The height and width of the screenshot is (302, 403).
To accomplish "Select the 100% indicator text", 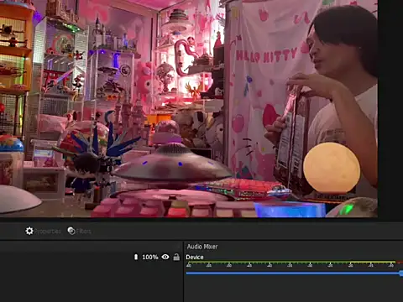I will click(x=150, y=257).
